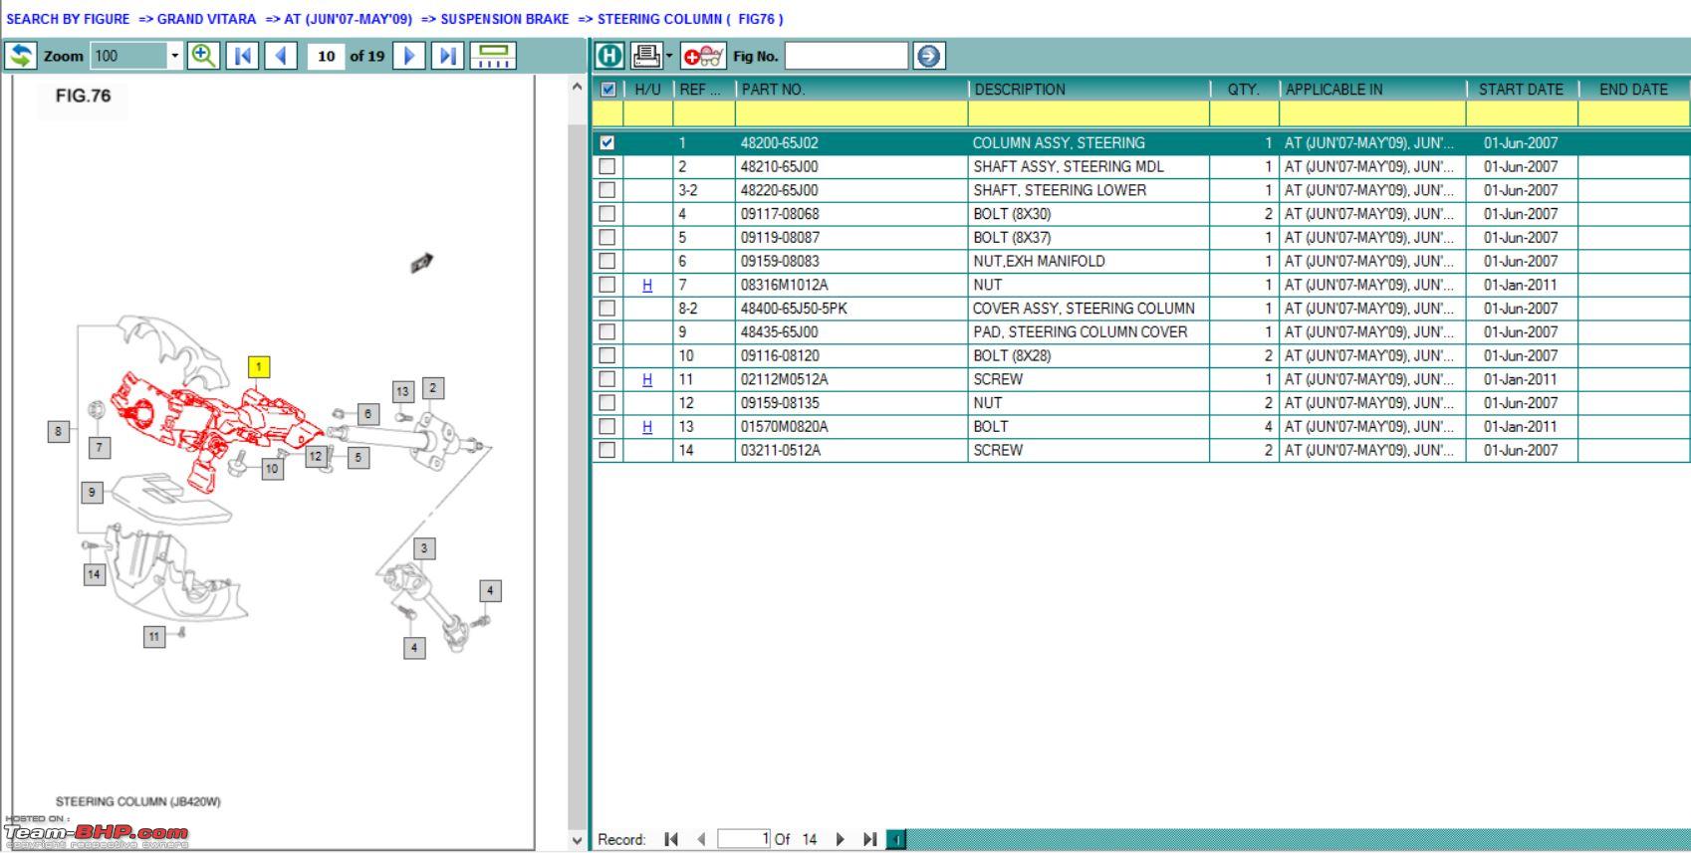The height and width of the screenshot is (853, 1691).
Task: Click the magnifier zoom-in icon
Action: 203,56
